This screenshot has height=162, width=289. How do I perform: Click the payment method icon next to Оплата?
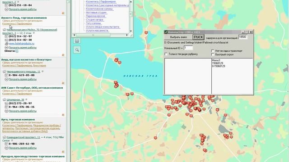click(x=17, y=51)
